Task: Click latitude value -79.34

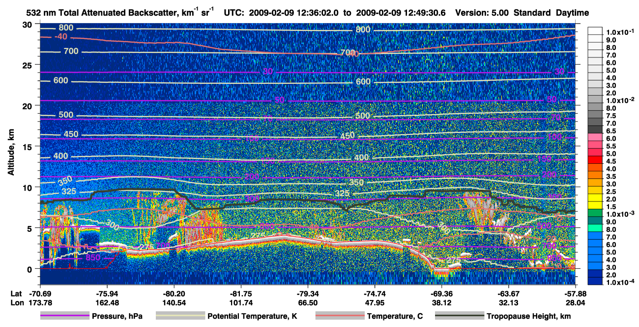Action: 308,295
